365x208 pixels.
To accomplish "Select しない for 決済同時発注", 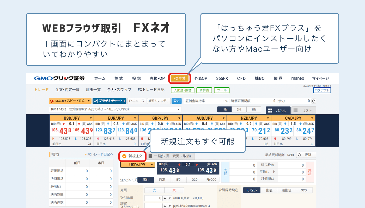I will [252, 190].
